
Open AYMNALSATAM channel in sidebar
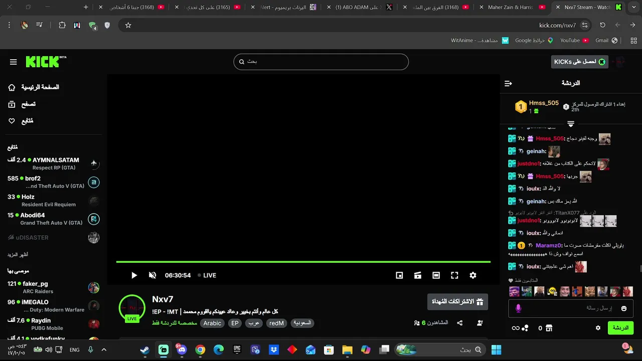coord(53,163)
